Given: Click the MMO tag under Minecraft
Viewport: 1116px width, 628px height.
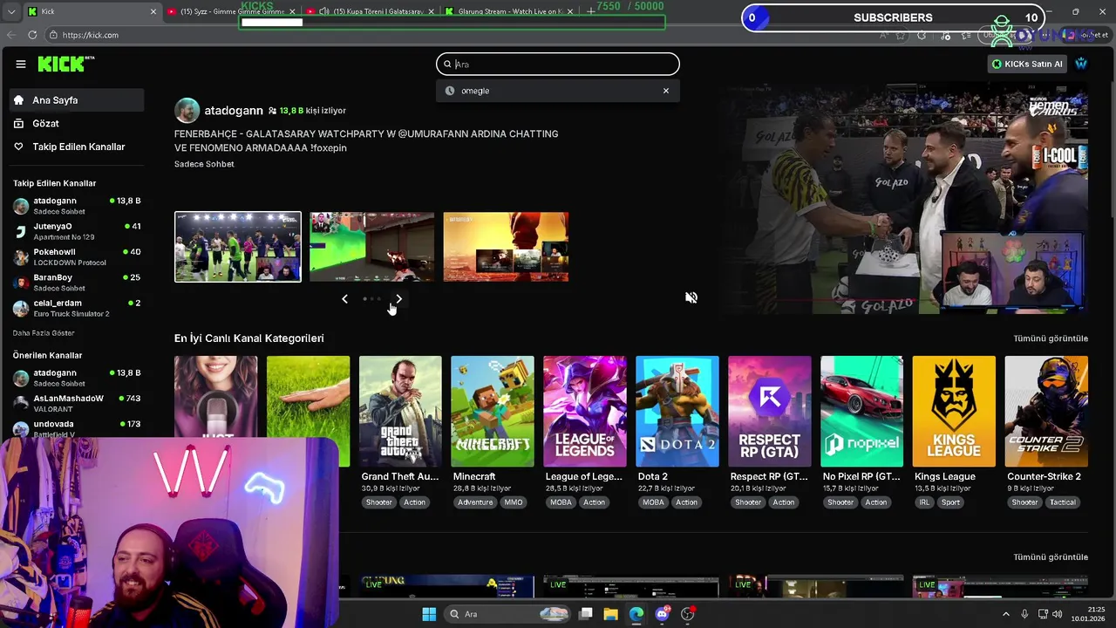Looking at the screenshot, I should click(x=514, y=502).
